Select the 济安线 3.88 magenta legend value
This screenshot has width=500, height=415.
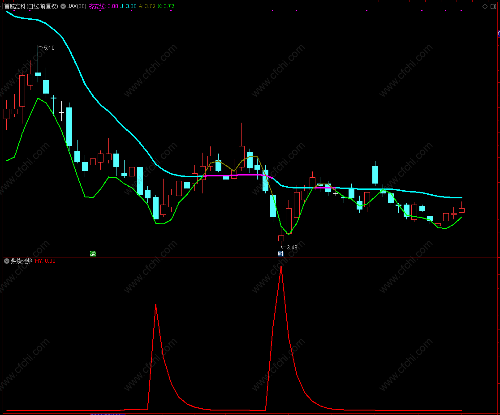click(103, 6)
